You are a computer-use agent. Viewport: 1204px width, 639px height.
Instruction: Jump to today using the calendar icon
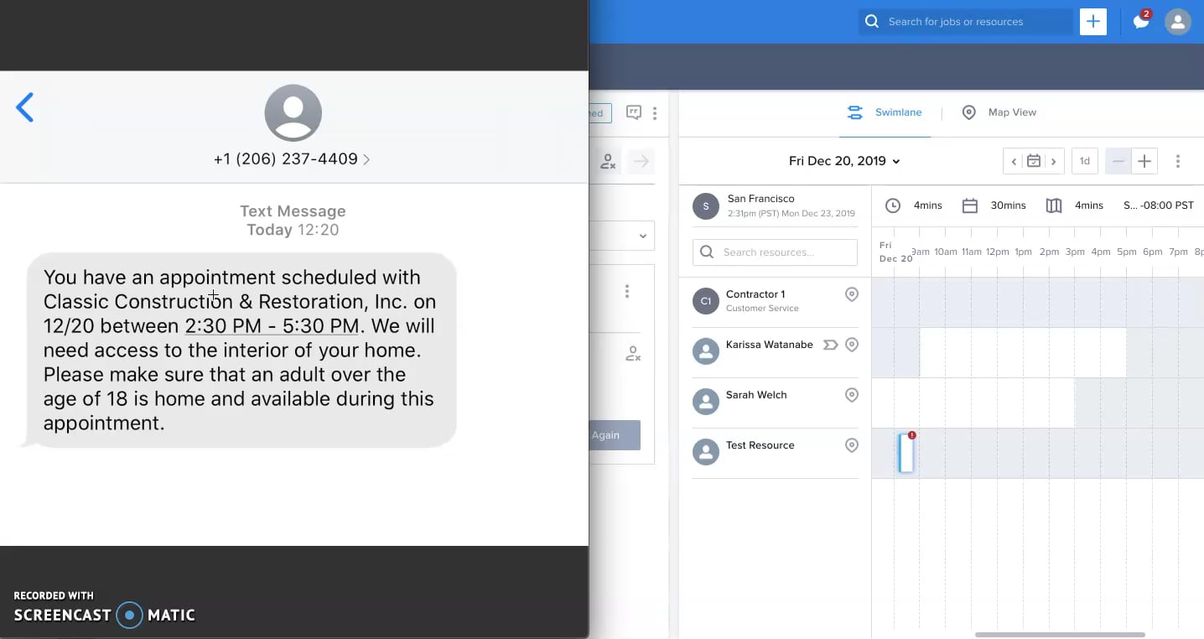[1034, 161]
